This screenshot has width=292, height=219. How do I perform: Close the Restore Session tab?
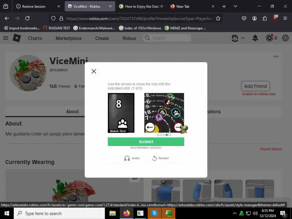59,6
